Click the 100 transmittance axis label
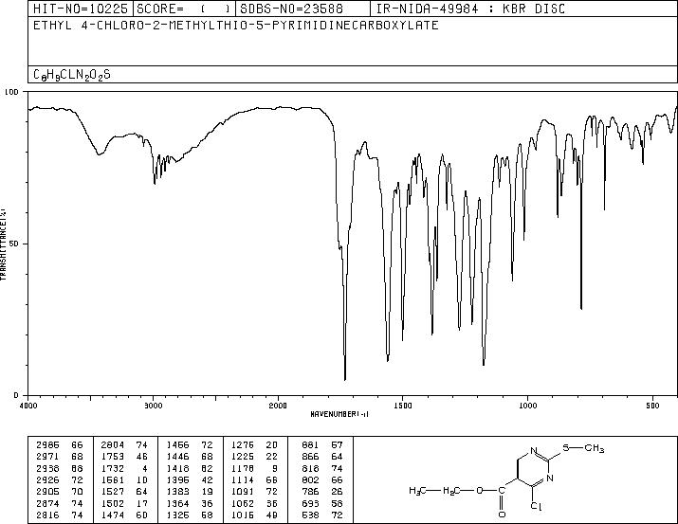This screenshot has height=524, width=678. tap(12, 92)
